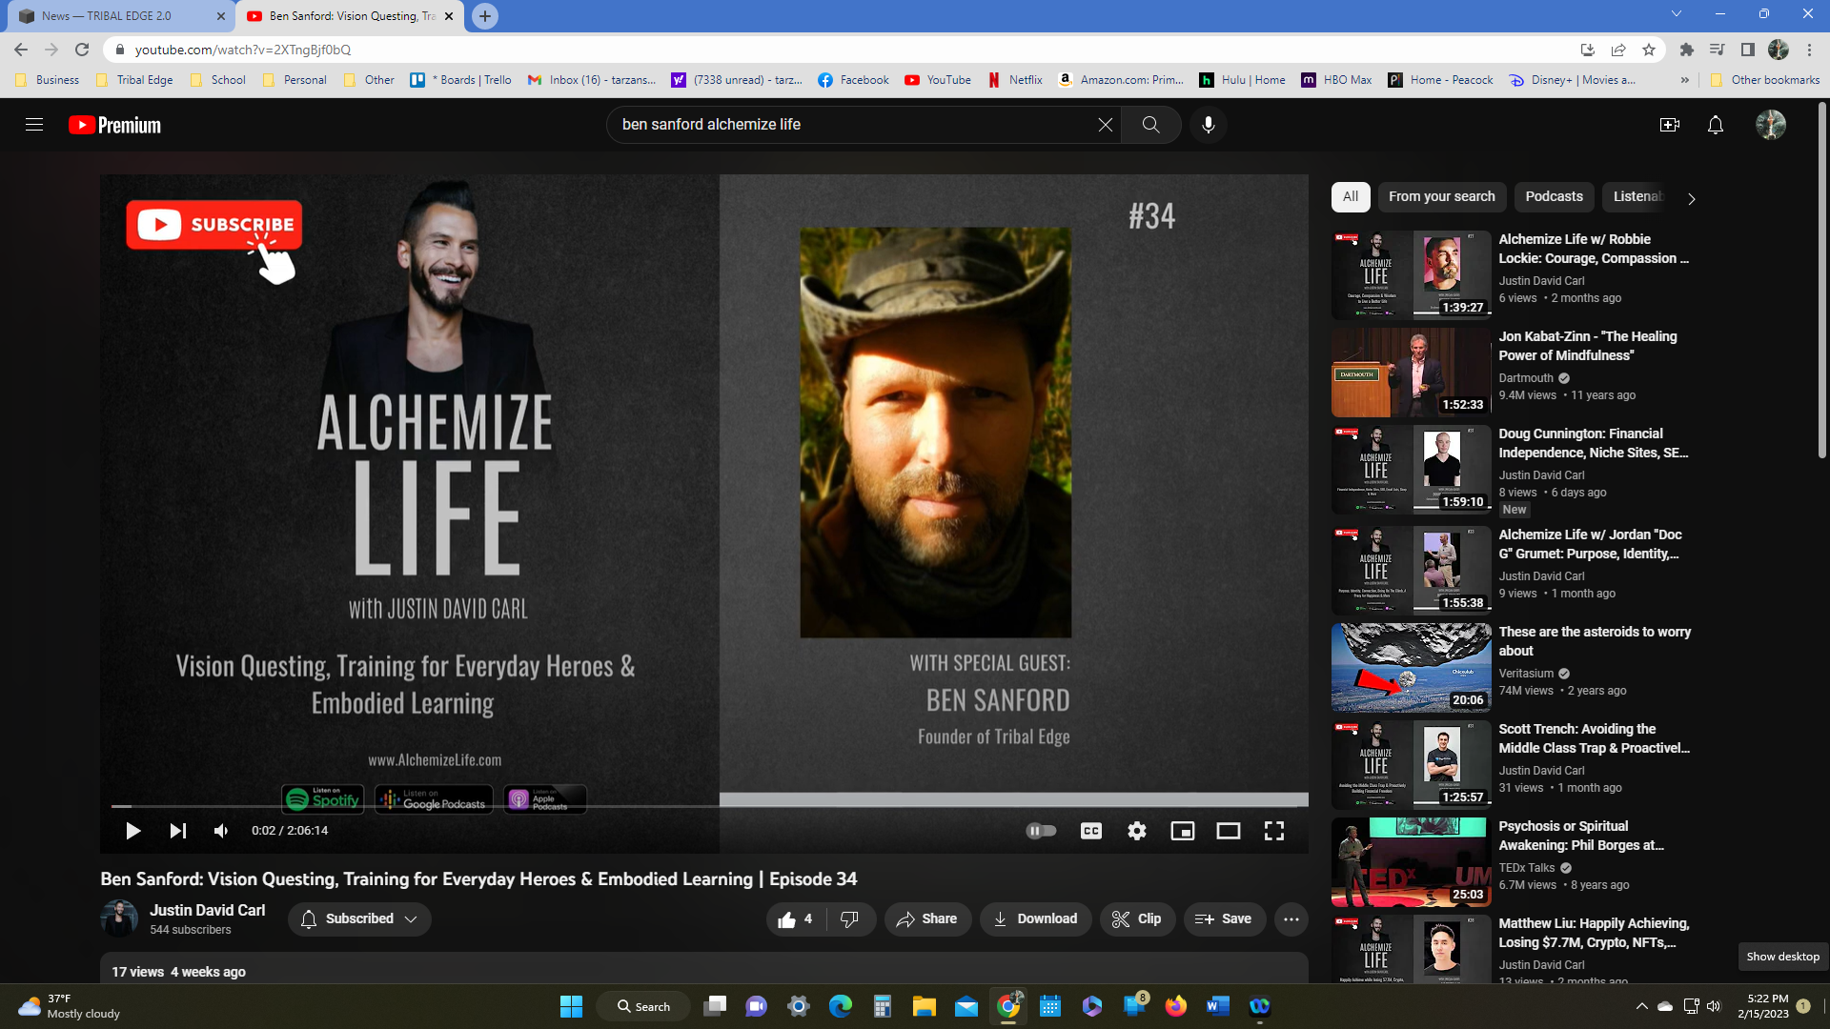Toggle closed captions
Viewport: 1830px width, 1029px height.
[1090, 831]
